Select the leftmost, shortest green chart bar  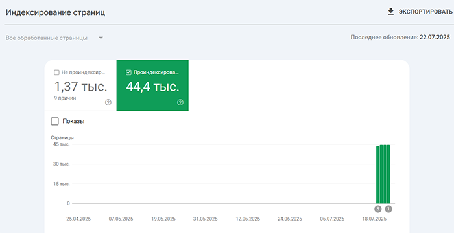pyautogui.click(x=377, y=175)
